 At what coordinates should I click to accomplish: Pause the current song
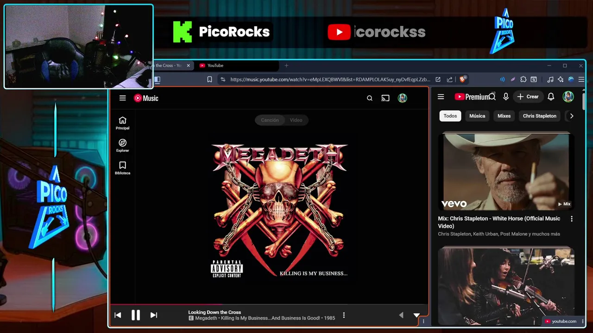(x=136, y=315)
